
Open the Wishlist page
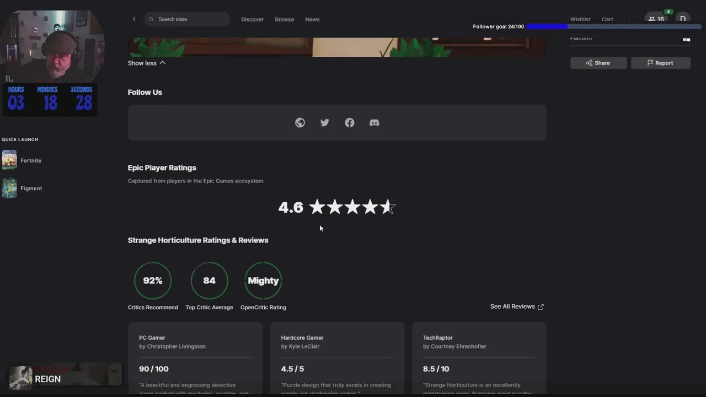pyautogui.click(x=580, y=19)
